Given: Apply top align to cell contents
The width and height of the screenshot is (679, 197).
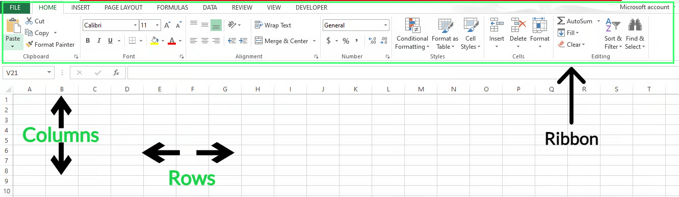Looking at the screenshot, I should pos(194,25).
